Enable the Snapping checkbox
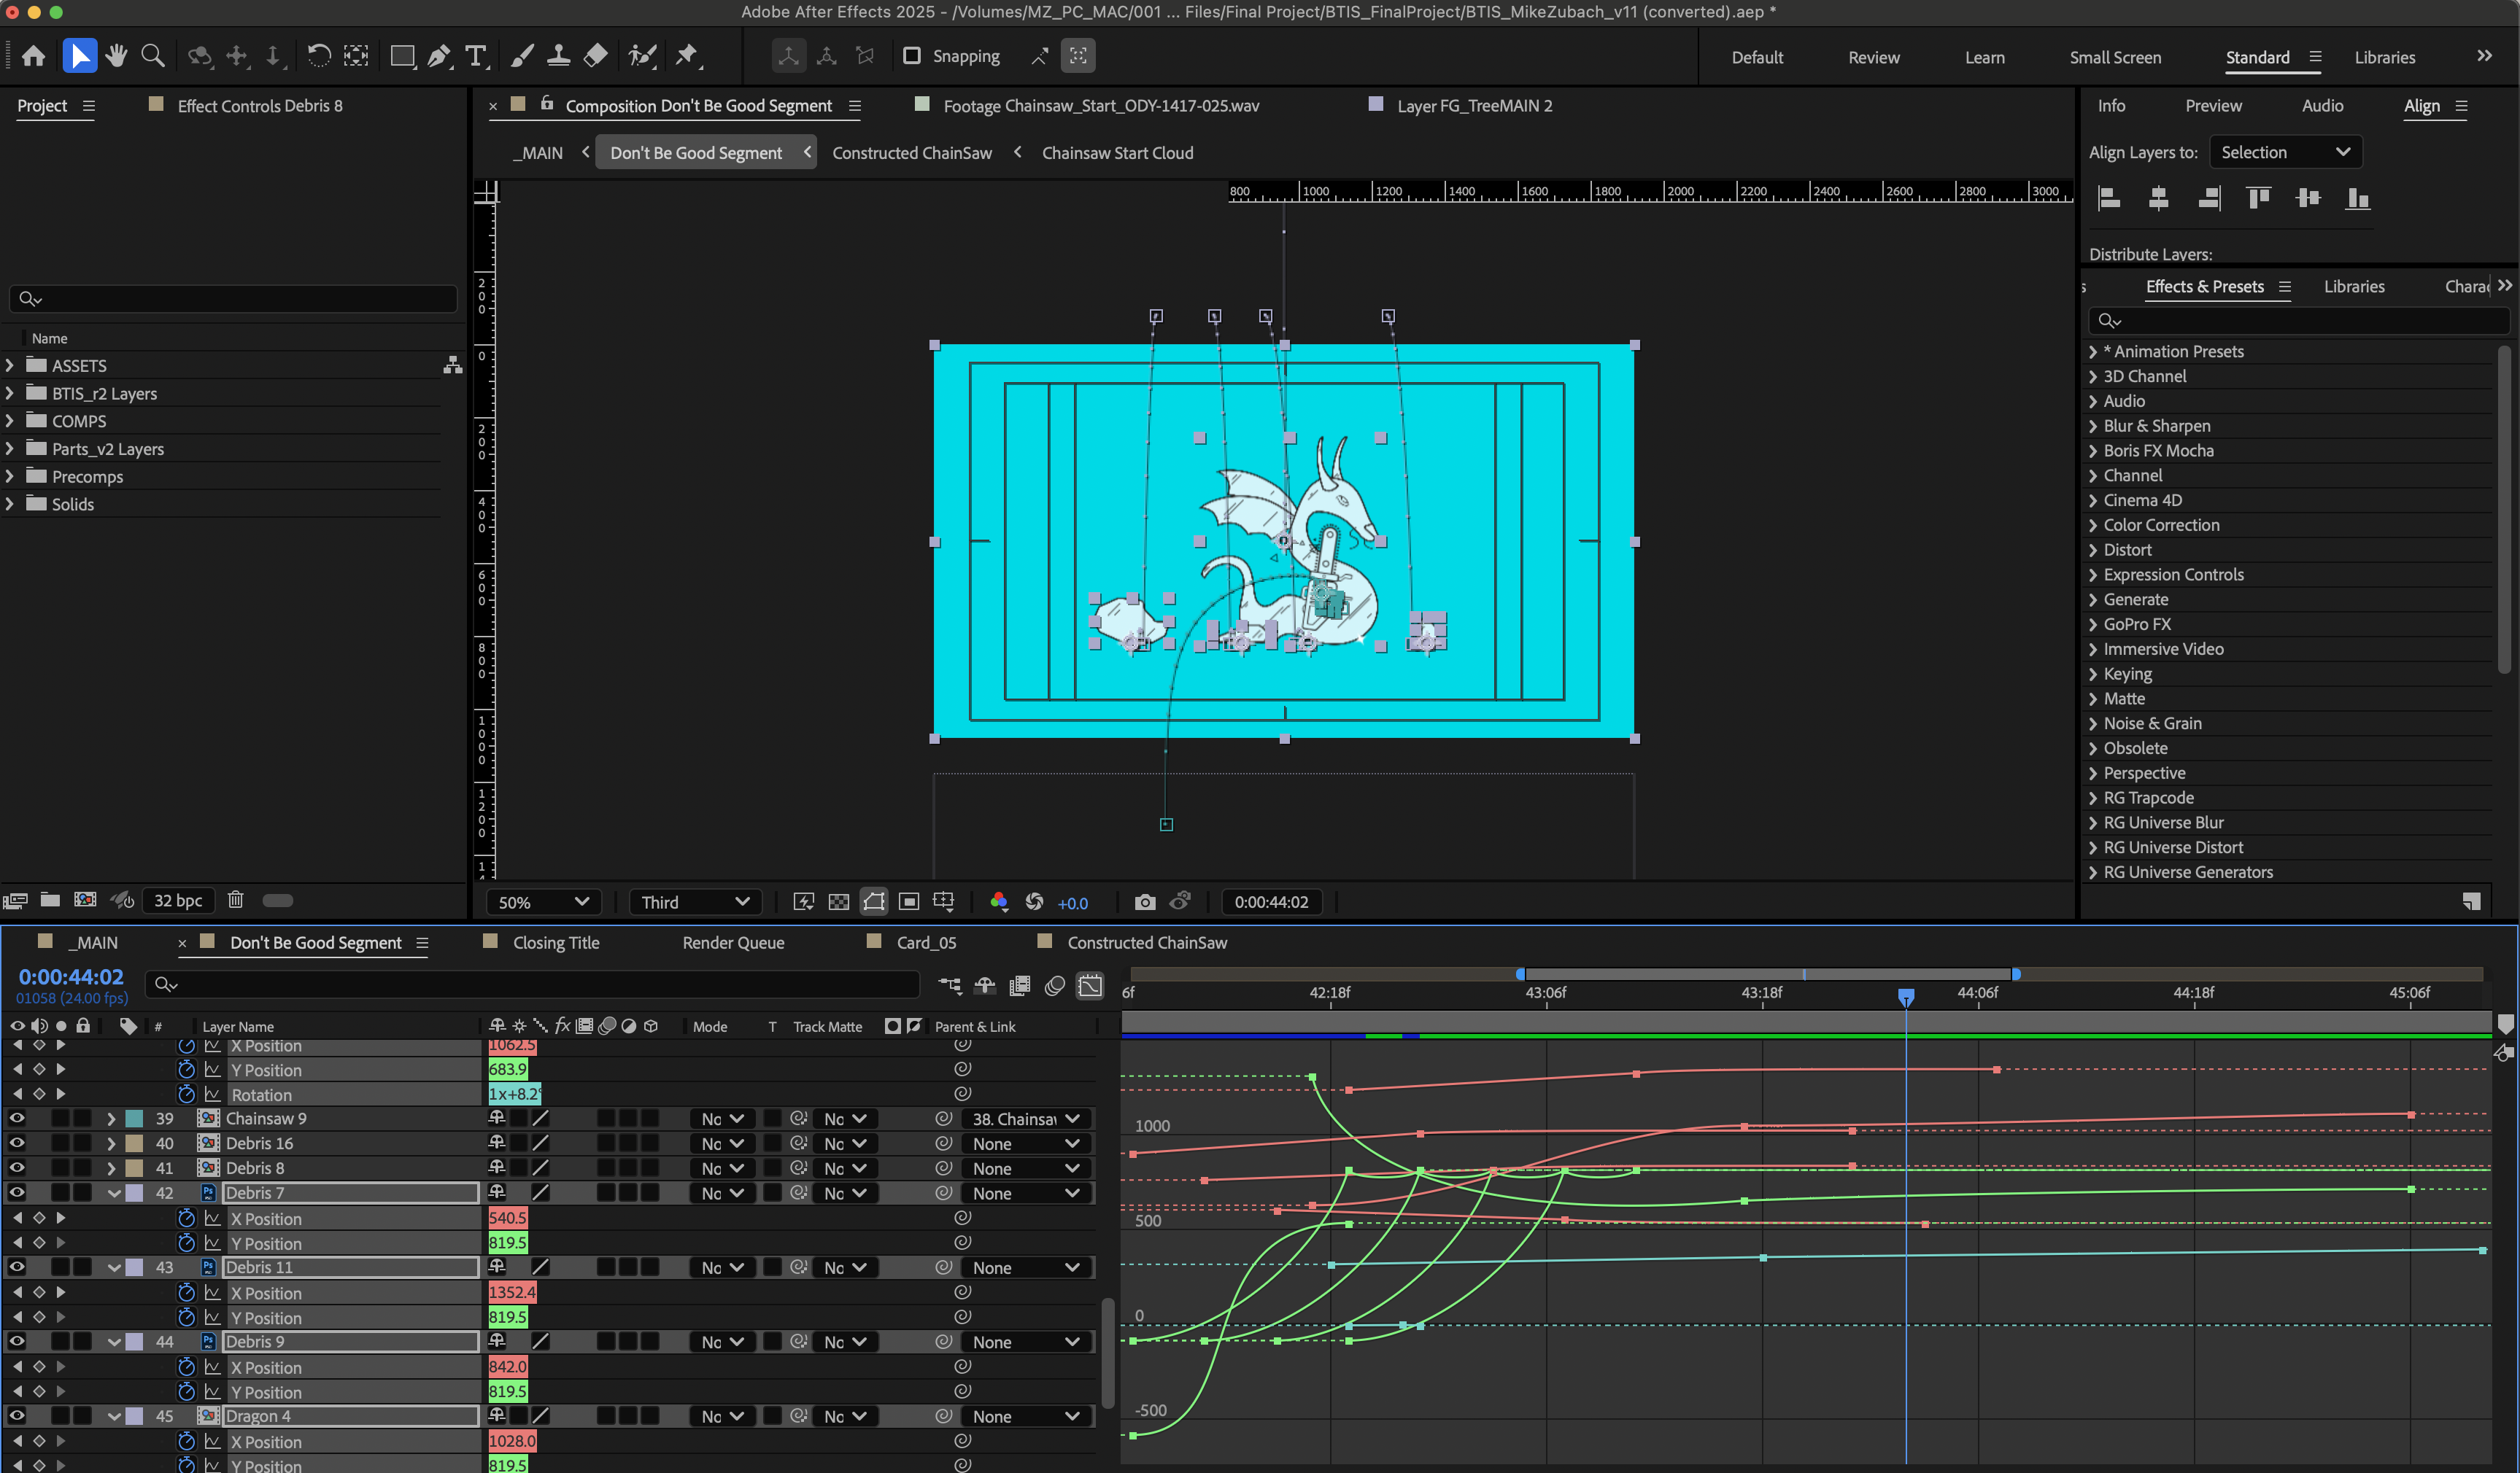 [911, 56]
